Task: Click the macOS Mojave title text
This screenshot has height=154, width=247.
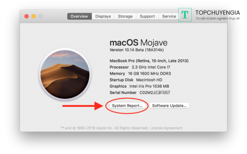Action: (x=138, y=43)
